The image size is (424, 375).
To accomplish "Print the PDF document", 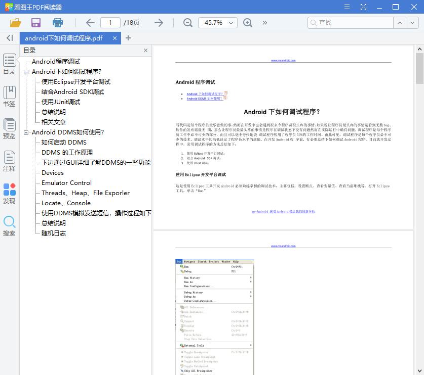I will click(57, 23).
